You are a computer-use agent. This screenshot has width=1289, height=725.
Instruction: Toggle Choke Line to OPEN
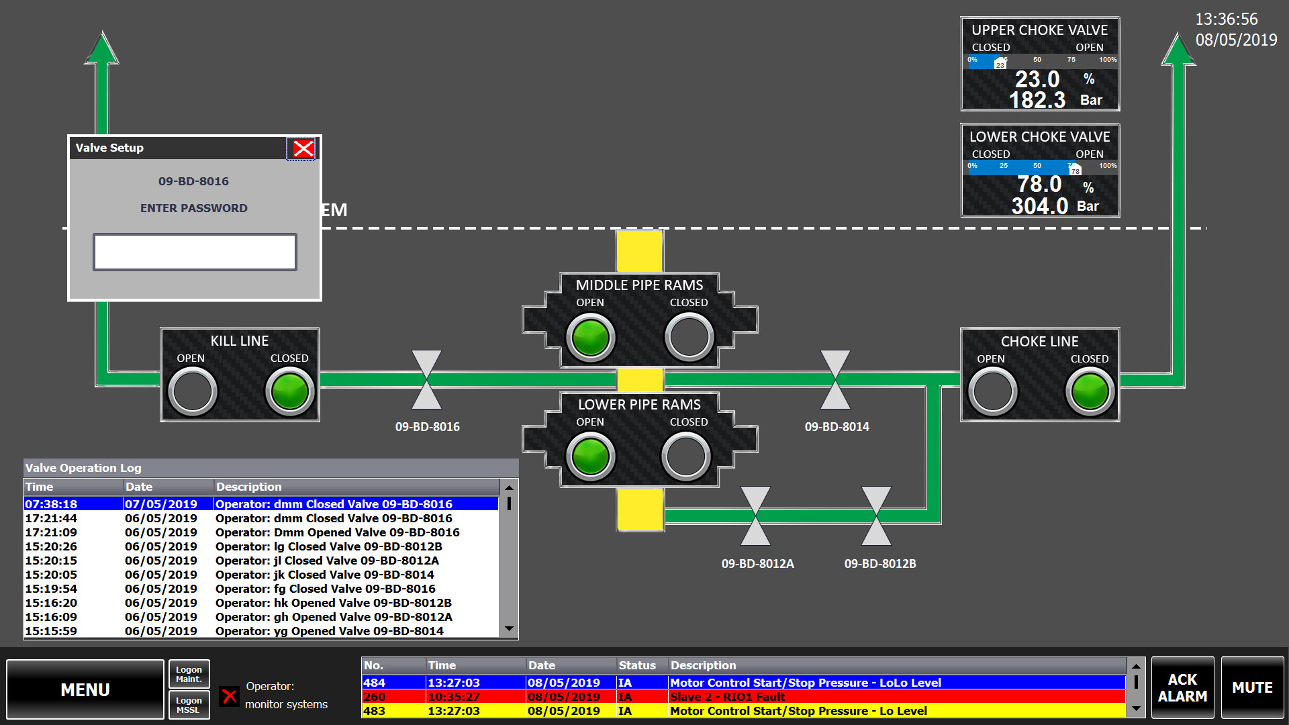pos(992,391)
